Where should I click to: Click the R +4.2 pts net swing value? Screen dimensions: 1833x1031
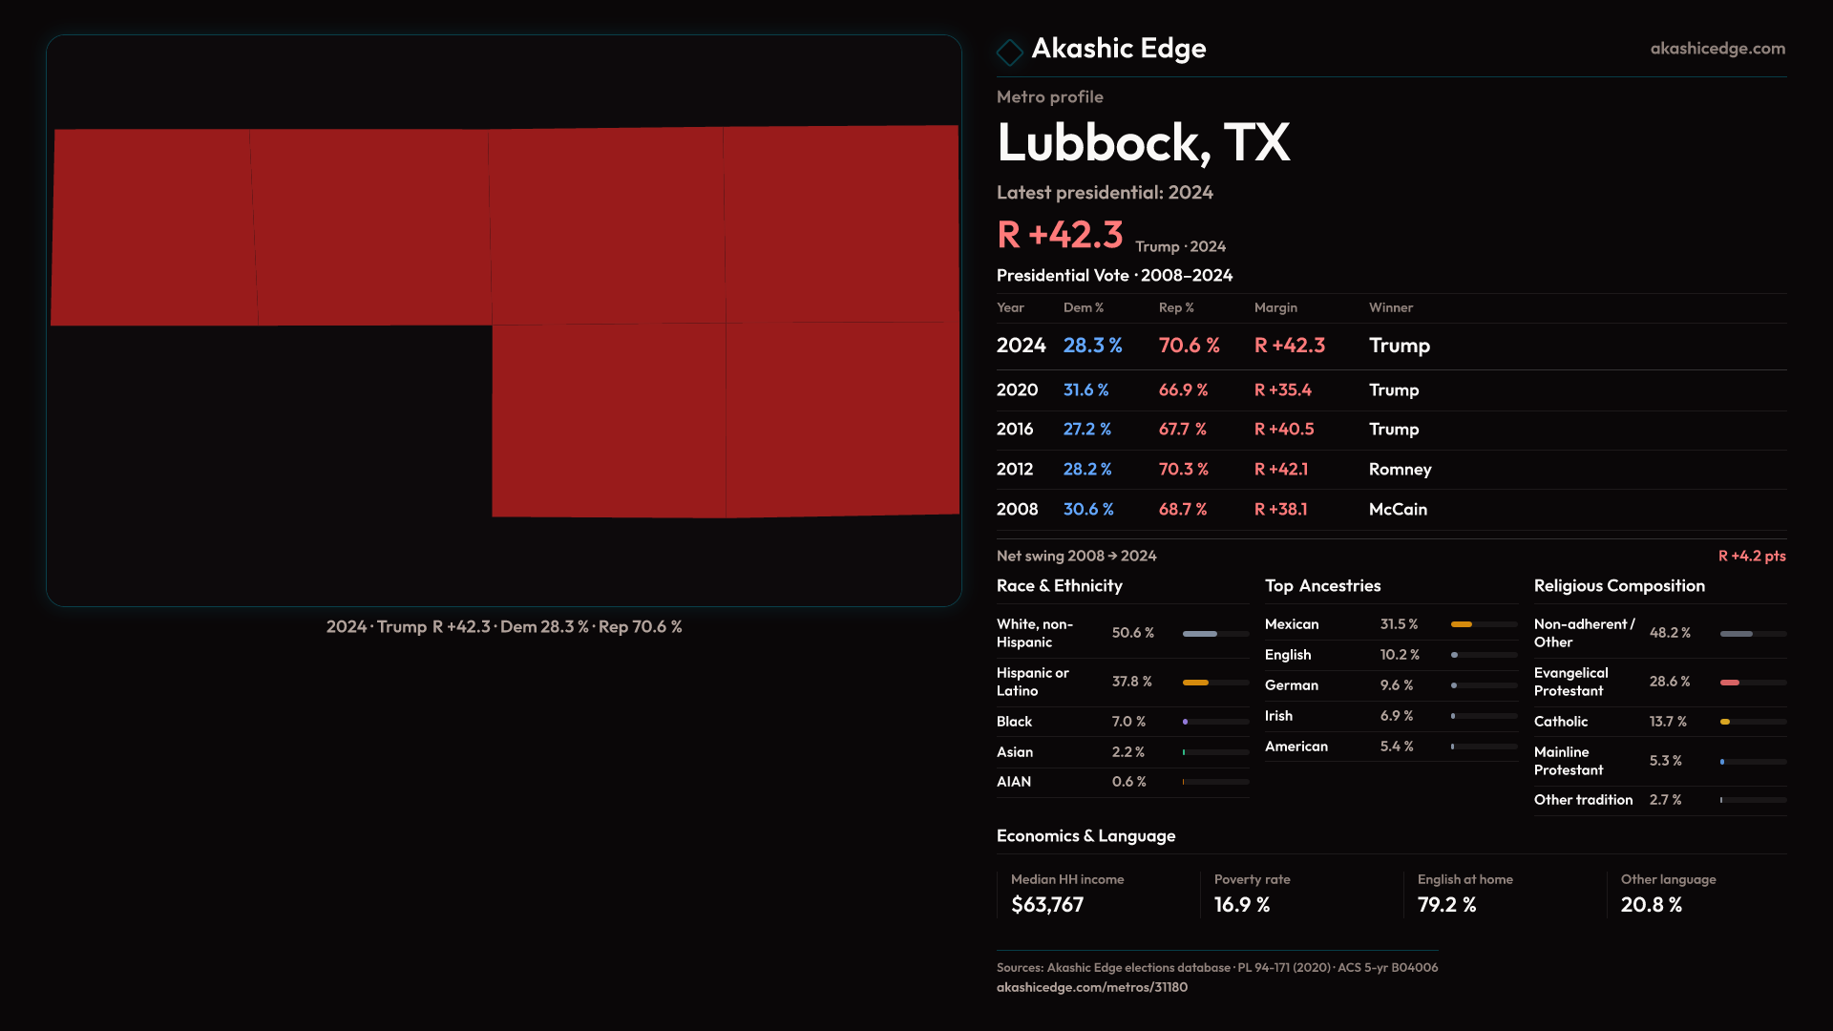click(x=1751, y=557)
